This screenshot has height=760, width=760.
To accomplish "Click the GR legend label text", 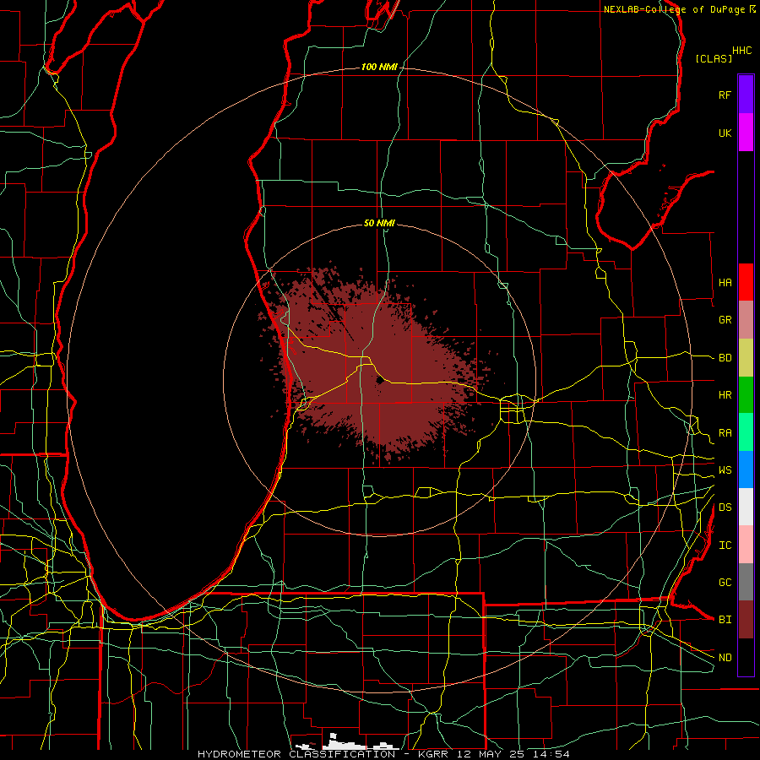I will [x=725, y=320].
